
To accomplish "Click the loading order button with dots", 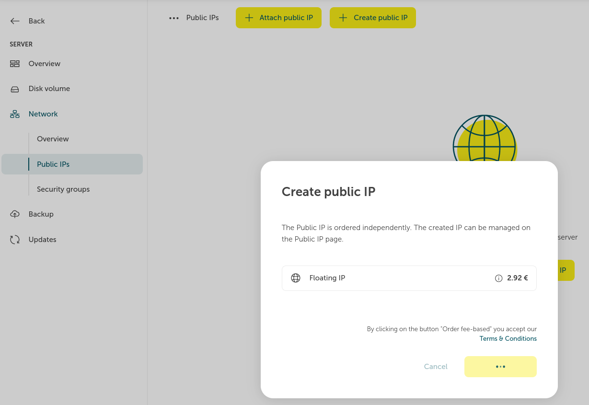I will (x=500, y=367).
